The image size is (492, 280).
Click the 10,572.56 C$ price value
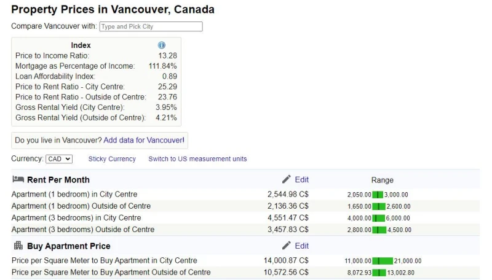tap(286, 273)
